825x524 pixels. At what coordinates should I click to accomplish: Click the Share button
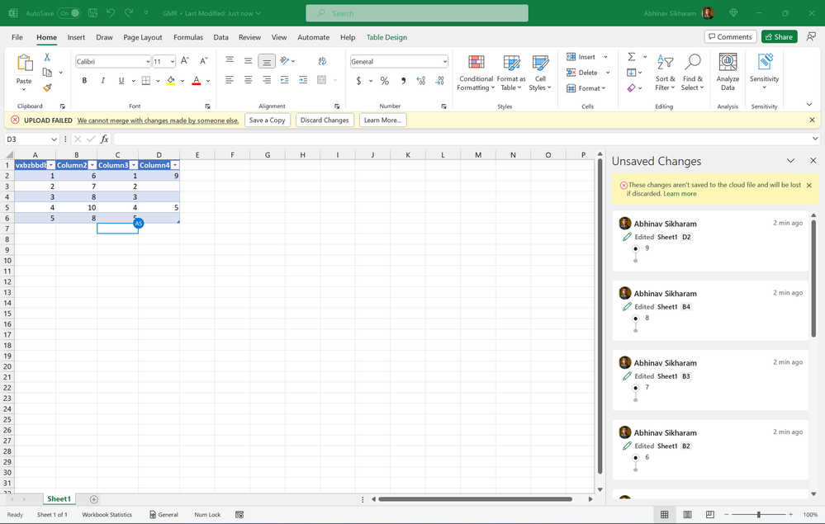780,37
